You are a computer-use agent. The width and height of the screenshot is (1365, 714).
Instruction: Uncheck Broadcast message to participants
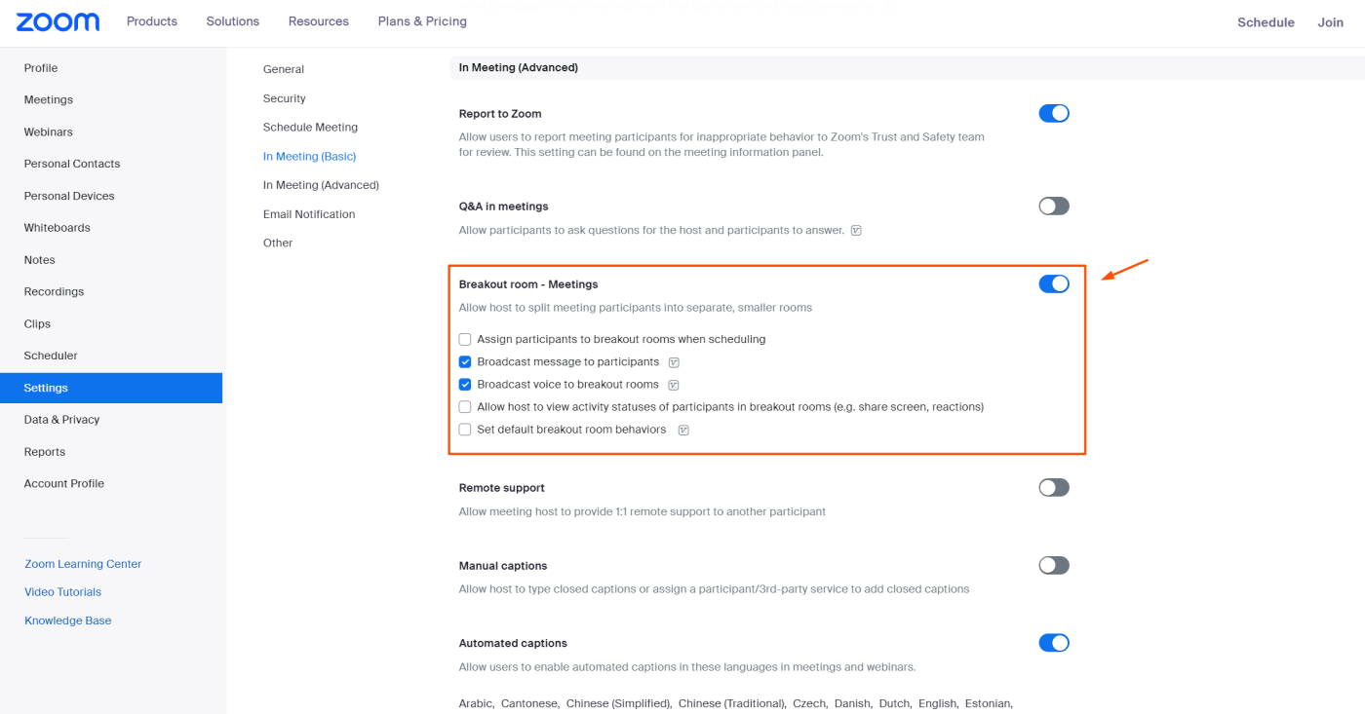(465, 362)
